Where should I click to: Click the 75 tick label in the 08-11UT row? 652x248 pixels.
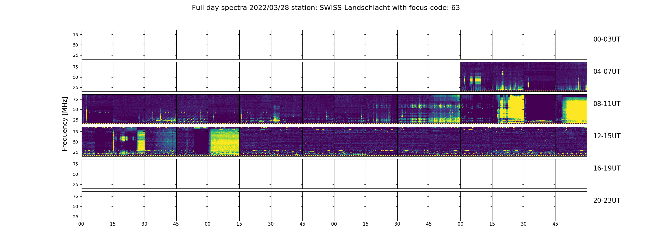[x=75, y=99]
